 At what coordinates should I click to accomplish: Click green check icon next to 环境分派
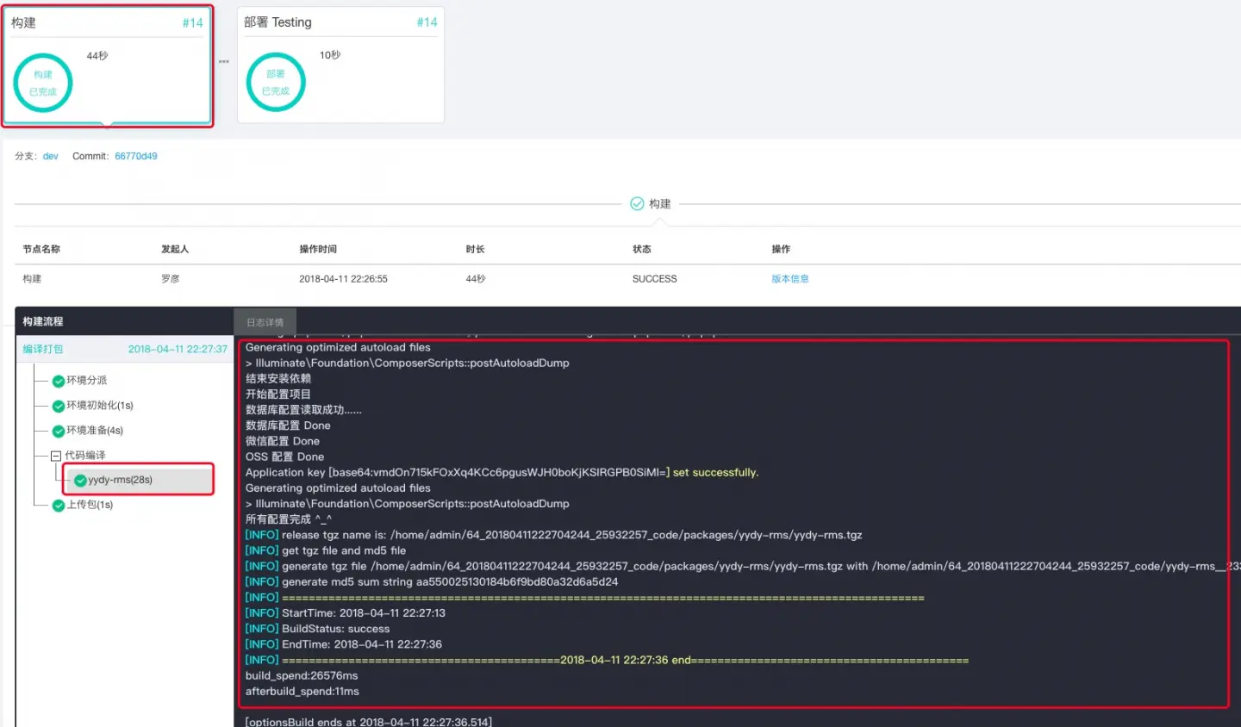point(59,381)
